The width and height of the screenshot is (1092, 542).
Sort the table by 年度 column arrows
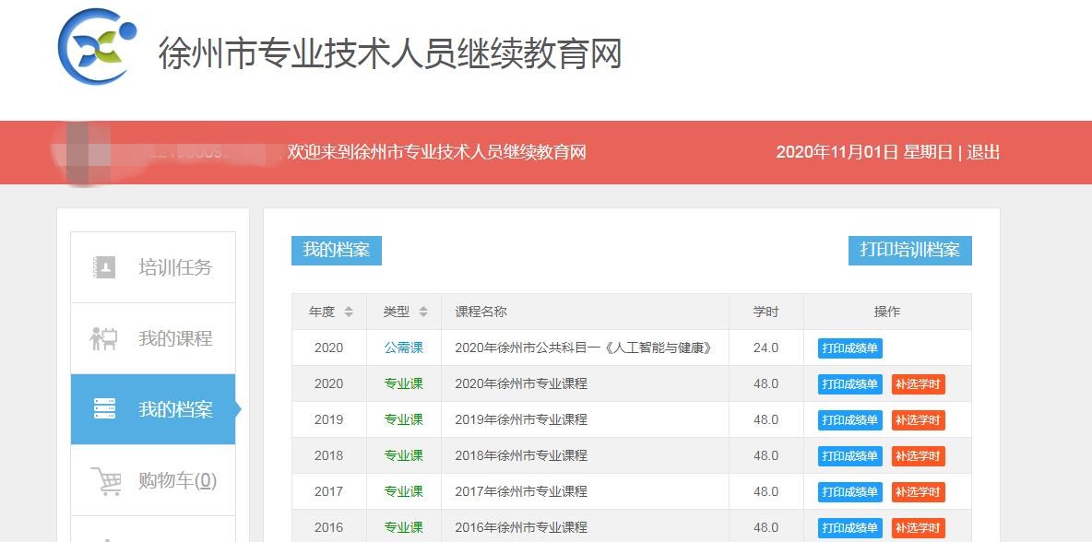click(x=349, y=312)
